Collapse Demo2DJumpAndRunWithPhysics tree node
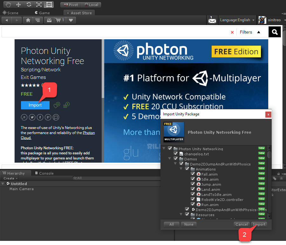Screen dimensions: 286x245 (x=175, y=164)
